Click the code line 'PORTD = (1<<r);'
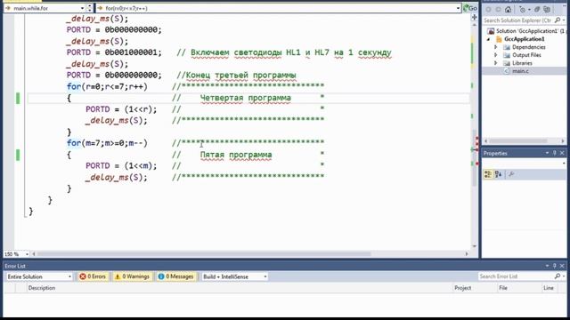Screen dimensions: 570x320 [121, 109]
